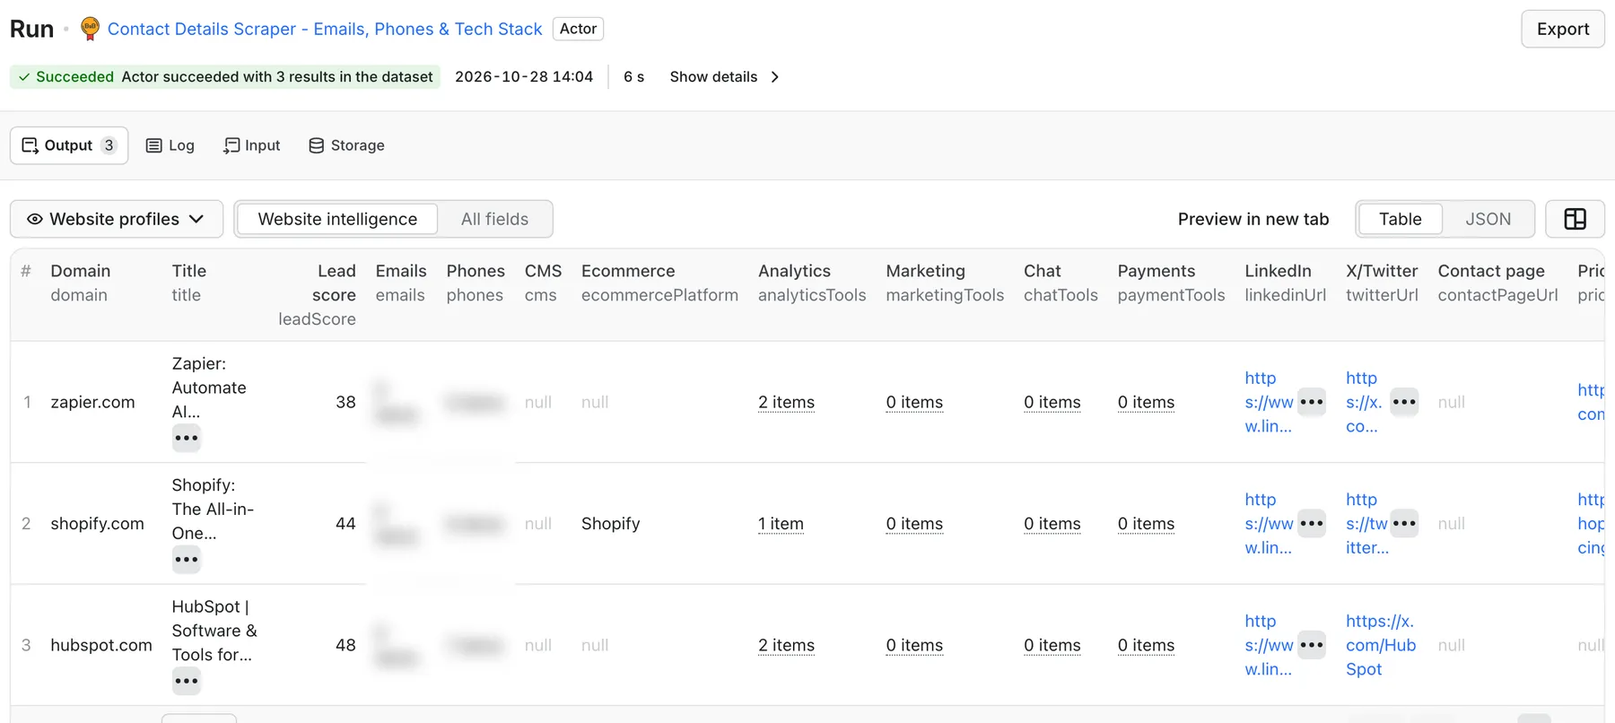Image resolution: width=1615 pixels, height=723 pixels.
Task: Expand hubspot.com analytics 2 items
Action: 786,645
